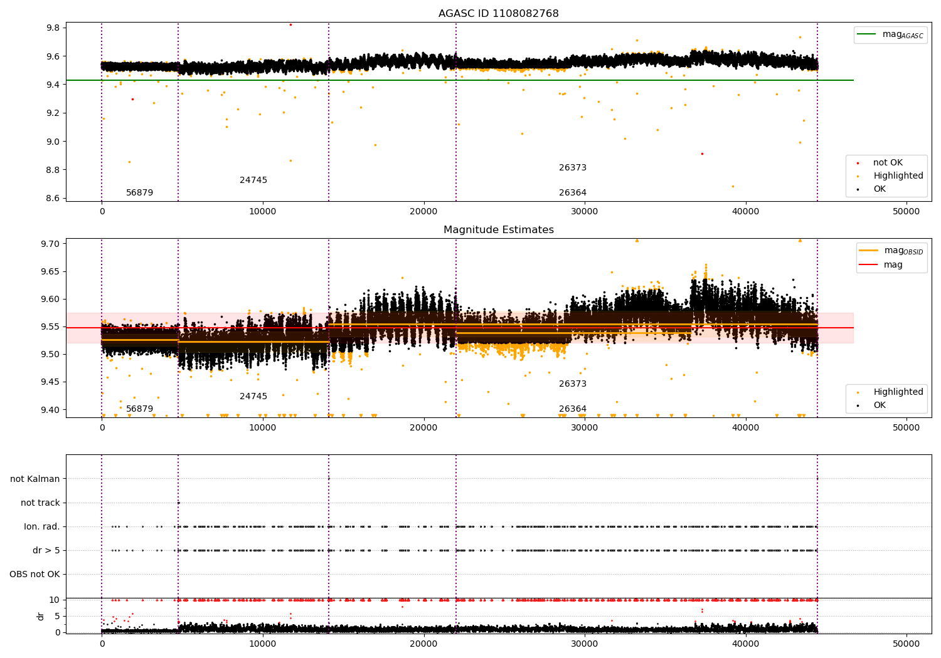Click x-tick 50000 under bottom dr plot
This screenshot has width=941, height=658.
click(906, 644)
